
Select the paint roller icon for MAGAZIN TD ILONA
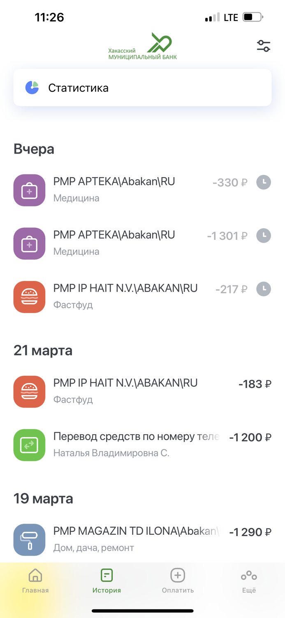(29, 540)
